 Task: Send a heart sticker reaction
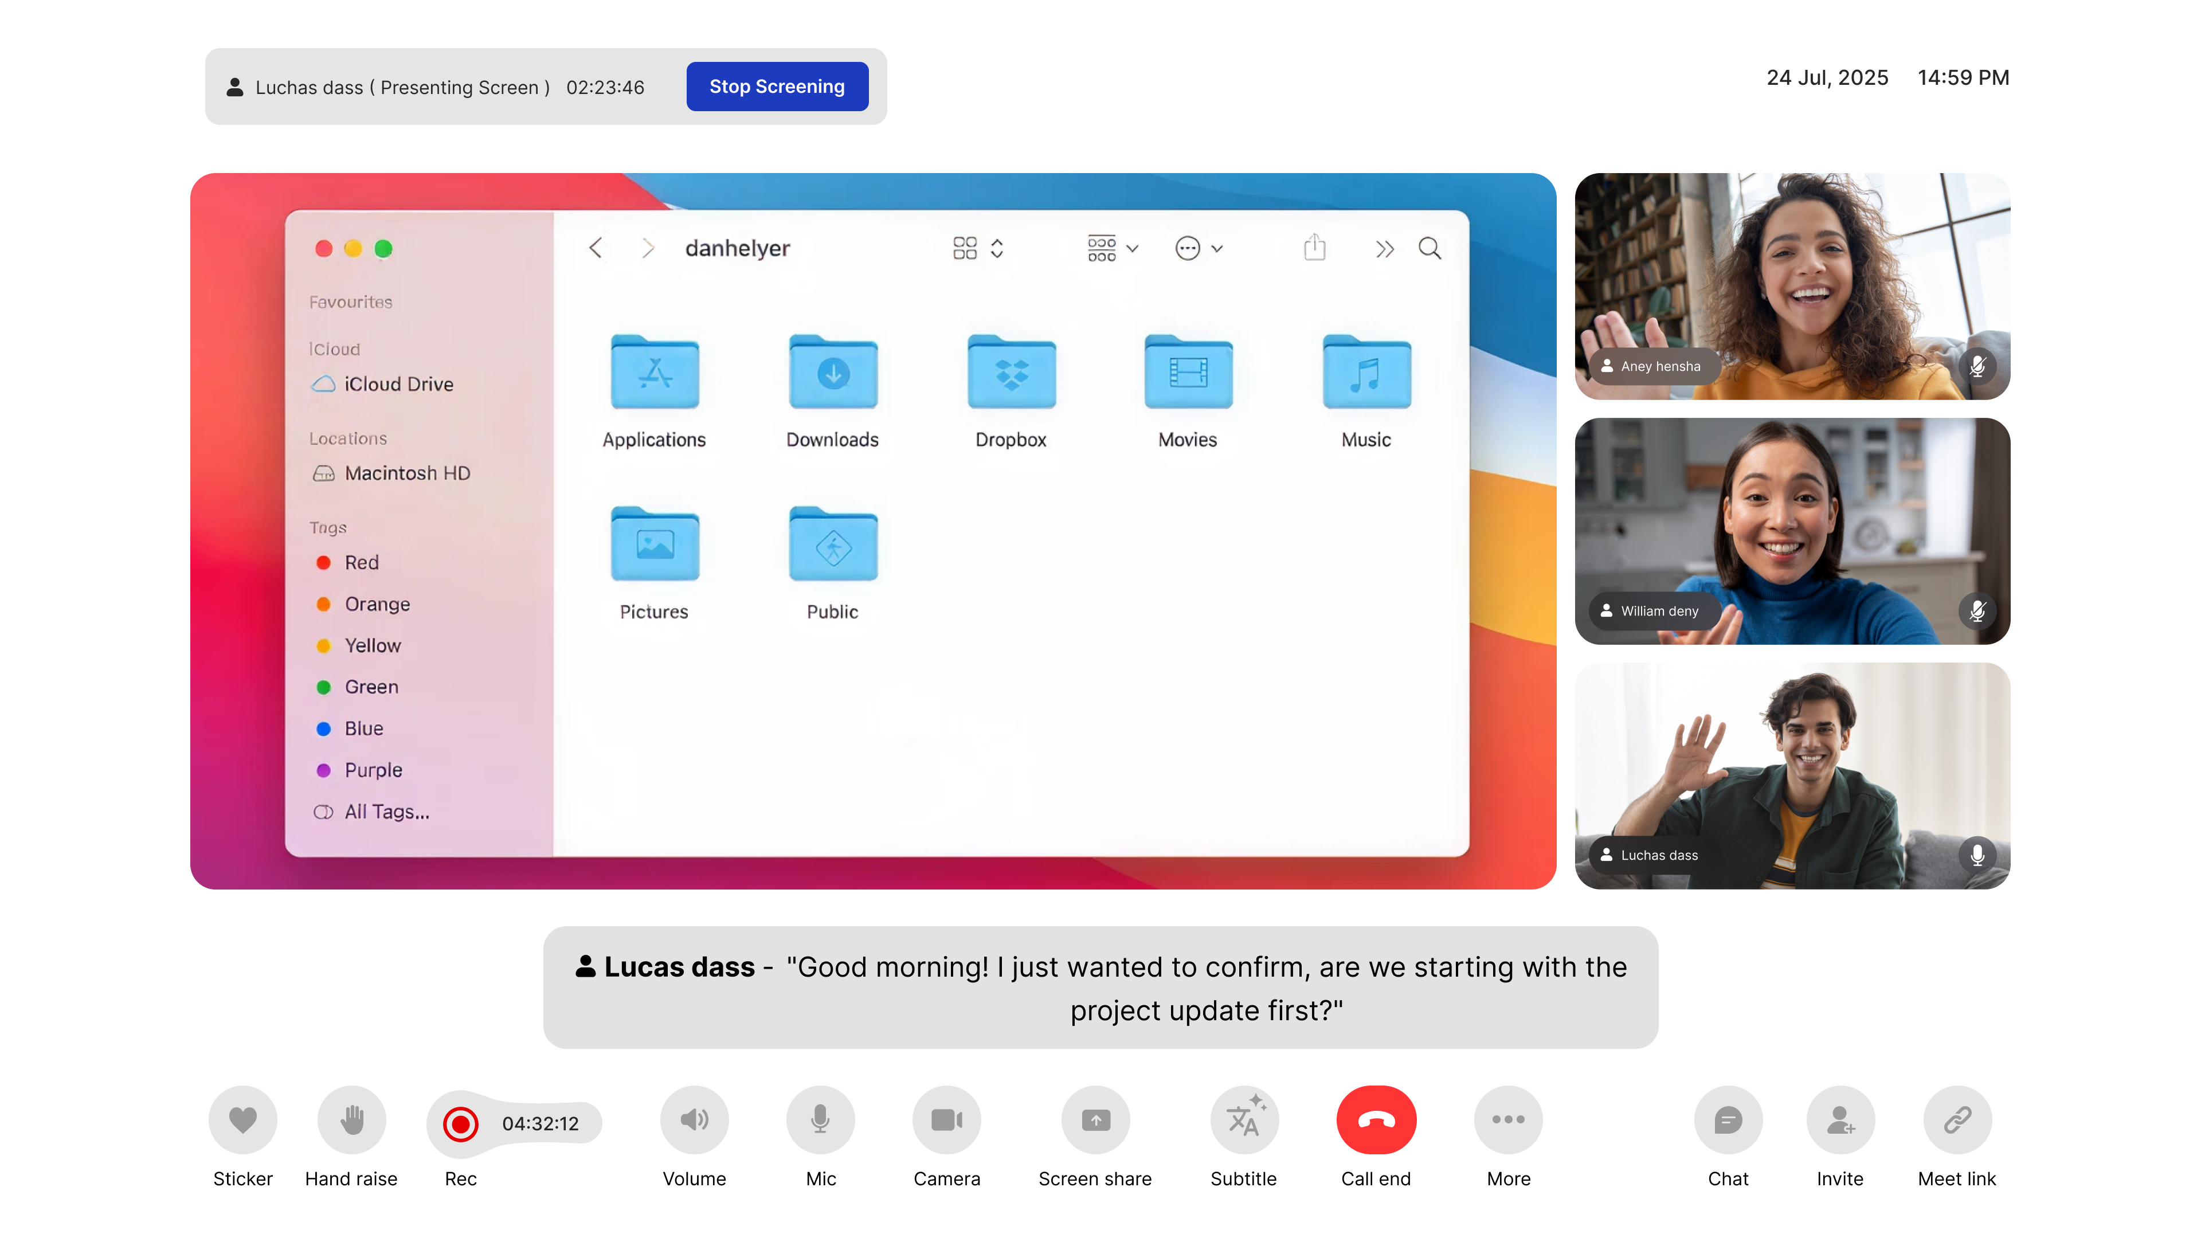242,1119
